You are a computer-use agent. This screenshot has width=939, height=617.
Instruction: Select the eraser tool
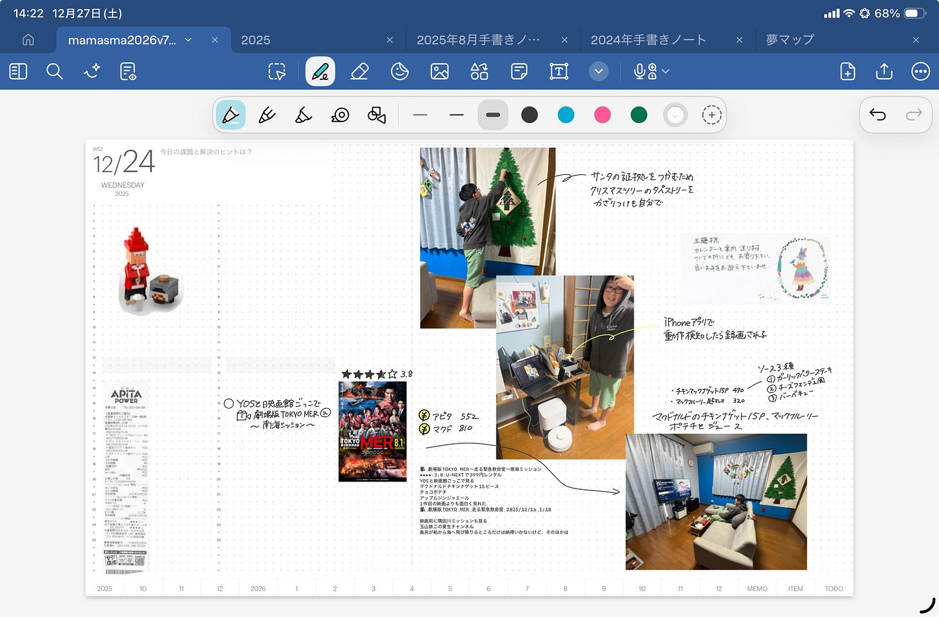point(360,71)
